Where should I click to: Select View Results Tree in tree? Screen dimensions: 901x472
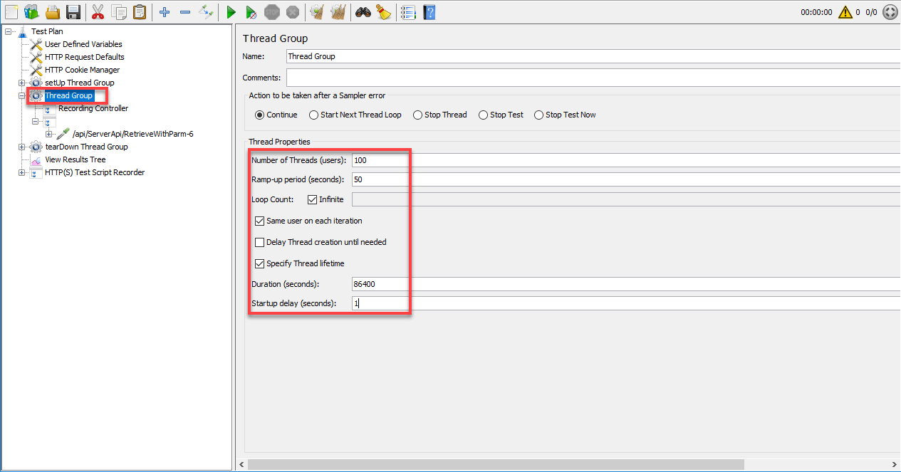pyautogui.click(x=75, y=159)
